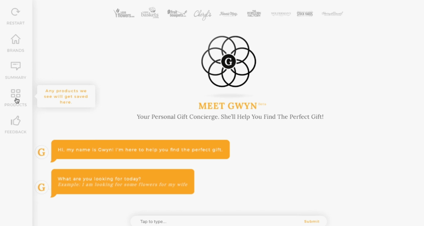Click the Restart icon in sidebar

(x=16, y=12)
